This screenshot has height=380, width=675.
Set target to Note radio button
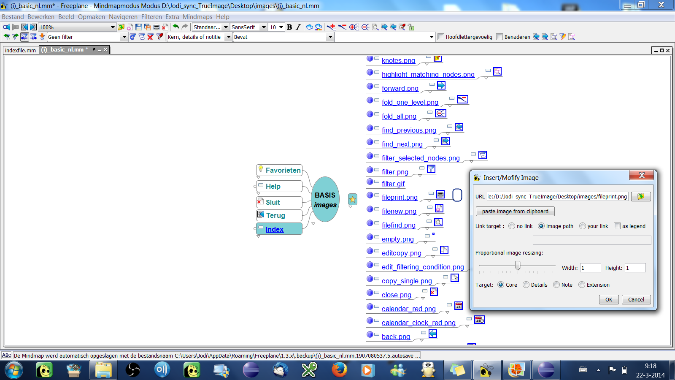point(556,285)
